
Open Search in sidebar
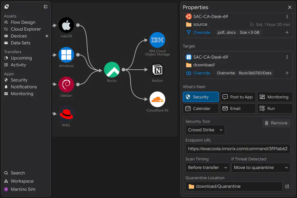point(17,173)
